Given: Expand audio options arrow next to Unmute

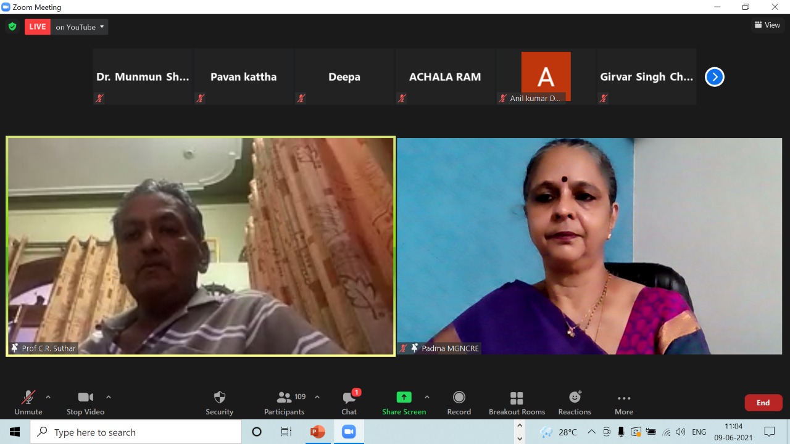Looking at the screenshot, I should 48,397.
